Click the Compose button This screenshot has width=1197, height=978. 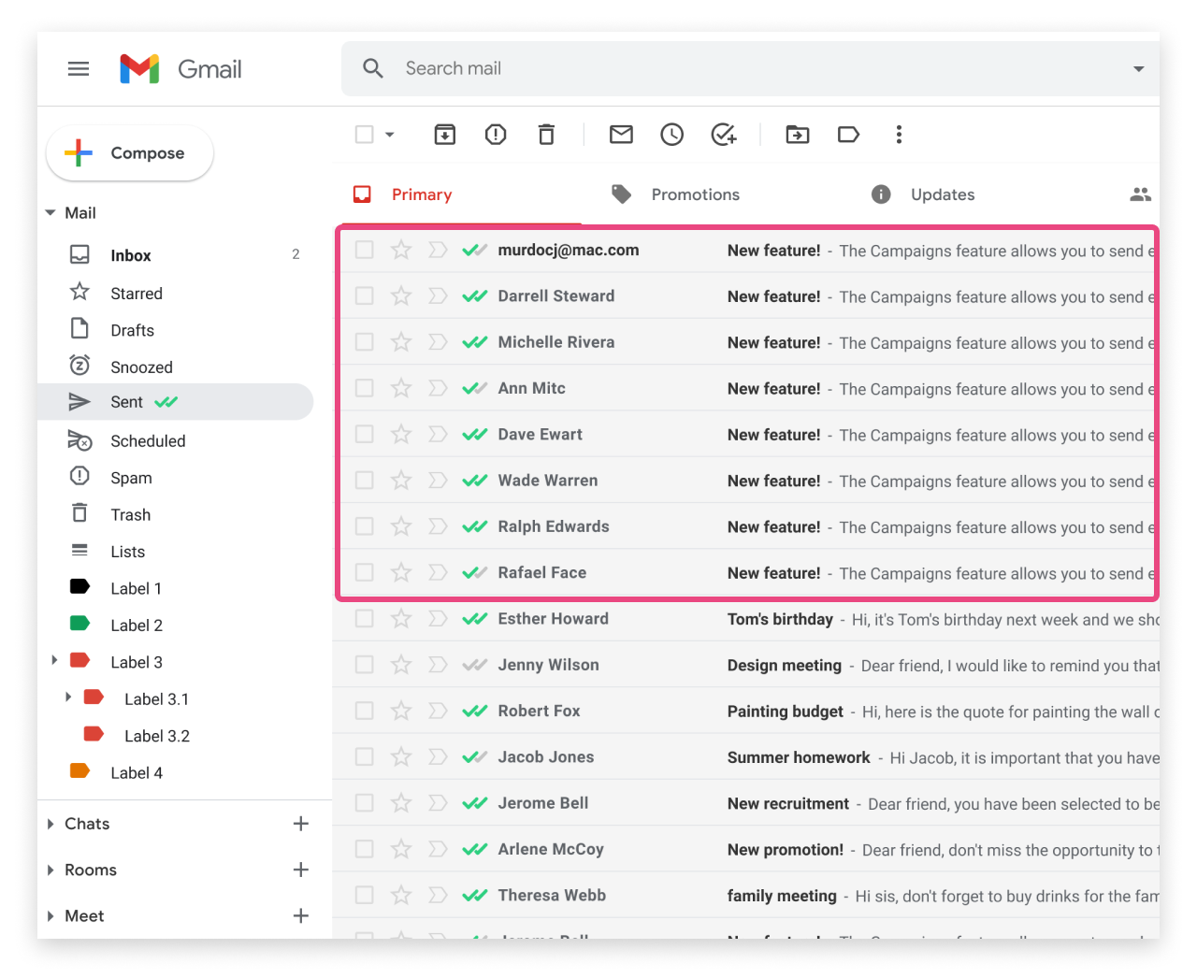pos(130,153)
